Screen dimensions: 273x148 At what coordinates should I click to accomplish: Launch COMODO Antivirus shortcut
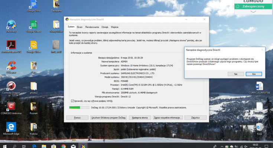coord(11,108)
